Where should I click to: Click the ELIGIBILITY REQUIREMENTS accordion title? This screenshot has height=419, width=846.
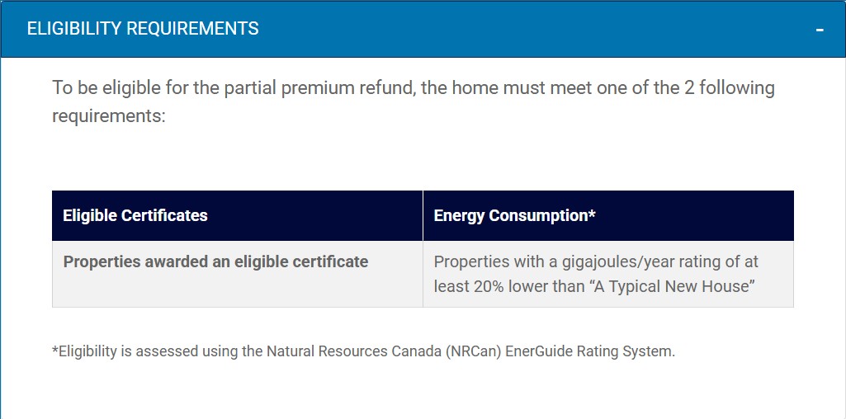(143, 29)
